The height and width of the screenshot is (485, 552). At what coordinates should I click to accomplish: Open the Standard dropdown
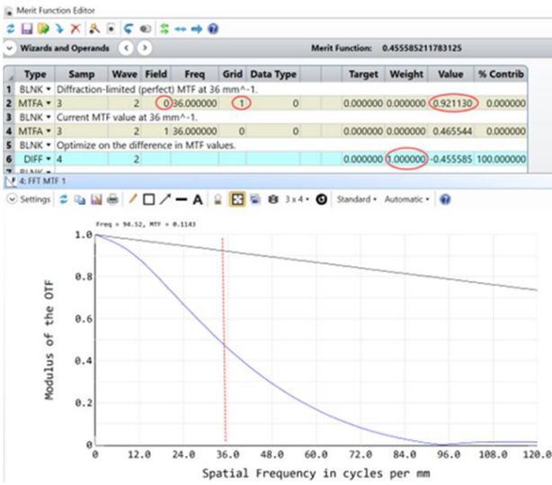(356, 198)
